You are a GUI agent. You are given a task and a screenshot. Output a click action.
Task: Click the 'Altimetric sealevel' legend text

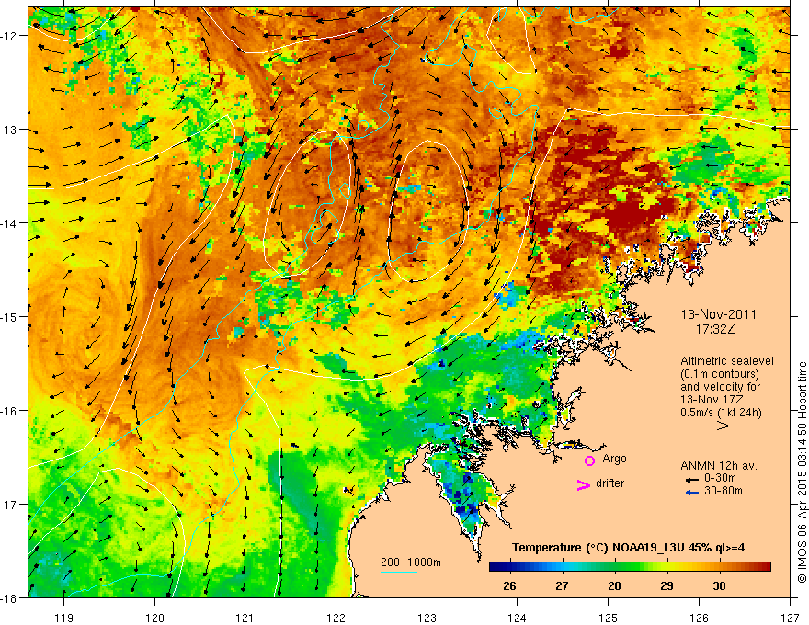tap(727, 361)
